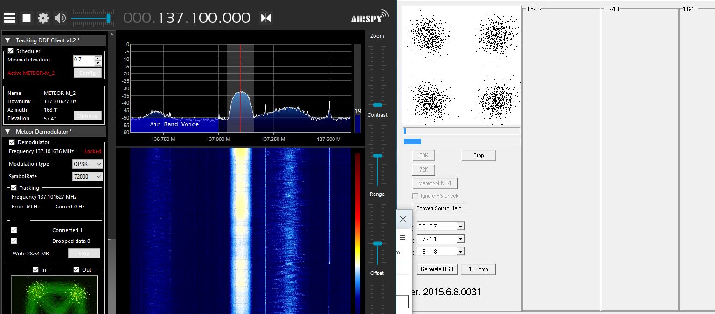This screenshot has height=314, width=715.
Task: Click the Error -69 Hz readout
Action: pyautogui.click(x=26, y=207)
